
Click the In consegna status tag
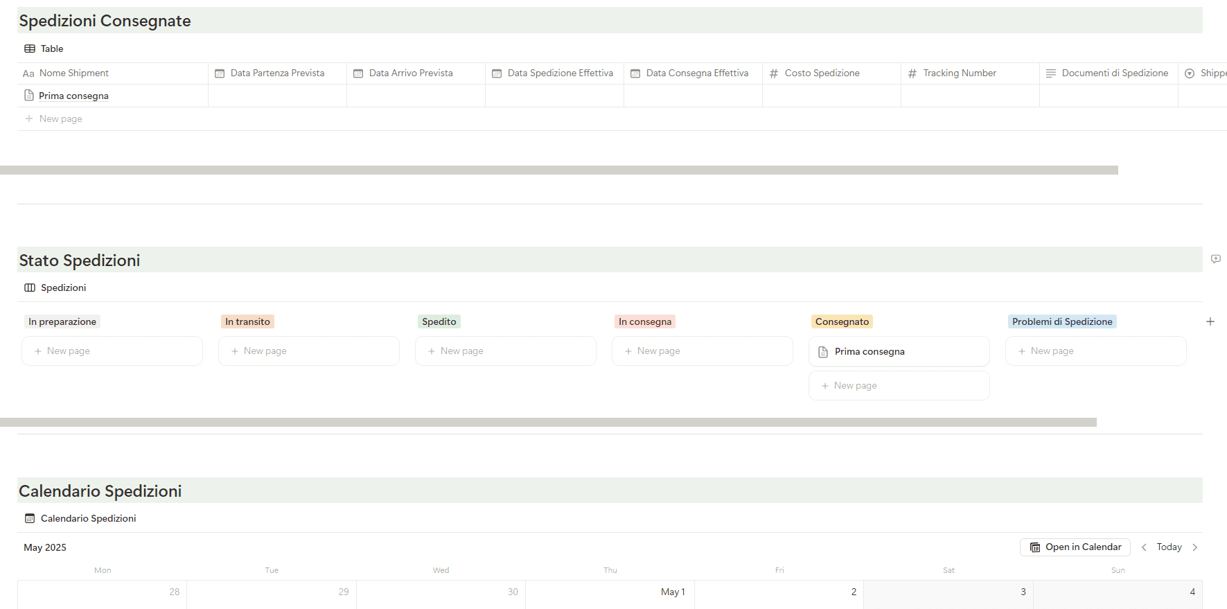[x=645, y=321]
